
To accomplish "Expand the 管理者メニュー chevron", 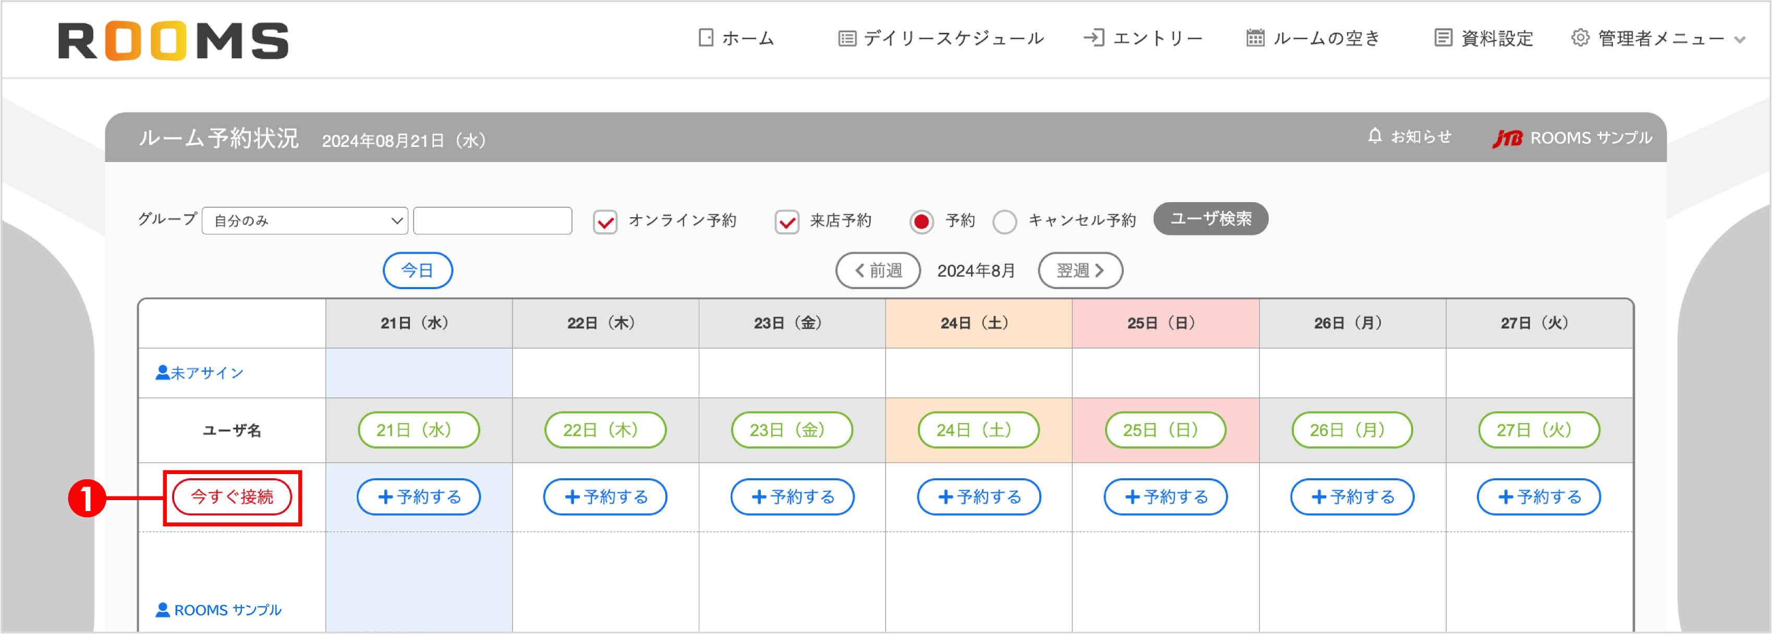I will [x=1741, y=39].
